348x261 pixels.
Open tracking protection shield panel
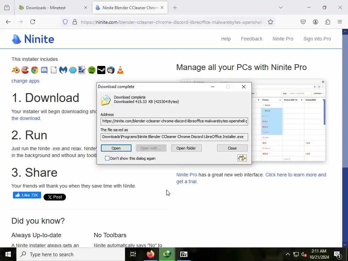click(65, 22)
